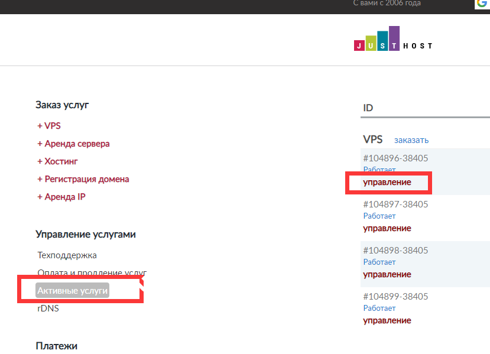Open управление for VPS #104898-38405
The image size is (490, 354).
click(x=387, y=274)
